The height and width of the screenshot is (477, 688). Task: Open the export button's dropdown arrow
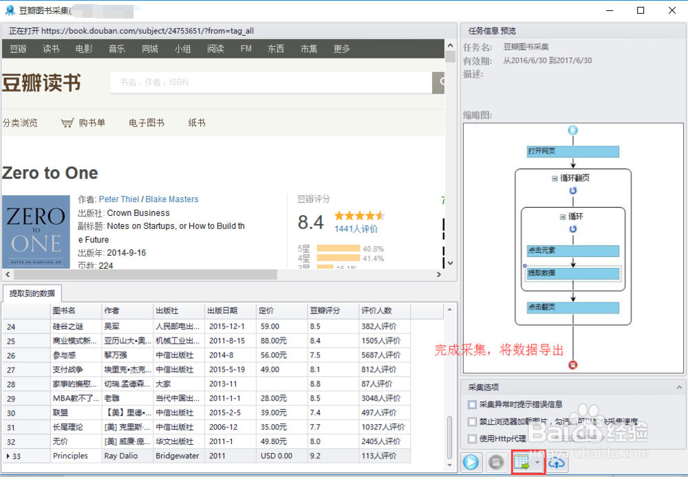[537, 462]
